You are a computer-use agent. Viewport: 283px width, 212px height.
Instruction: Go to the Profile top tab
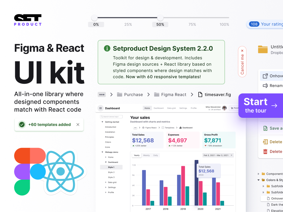(194, 108)
